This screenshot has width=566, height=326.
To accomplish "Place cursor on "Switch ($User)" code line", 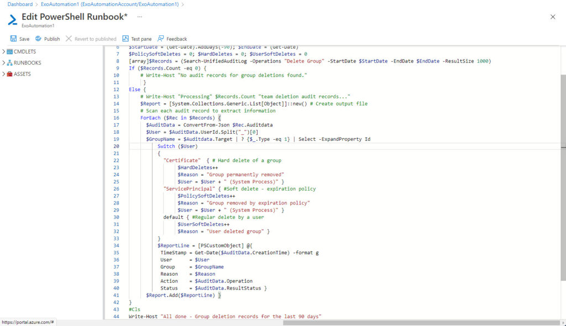I will [x=177, y=146].
